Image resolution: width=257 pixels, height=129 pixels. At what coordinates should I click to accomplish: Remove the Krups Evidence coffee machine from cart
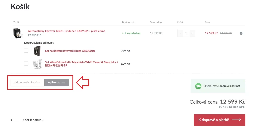241,33
